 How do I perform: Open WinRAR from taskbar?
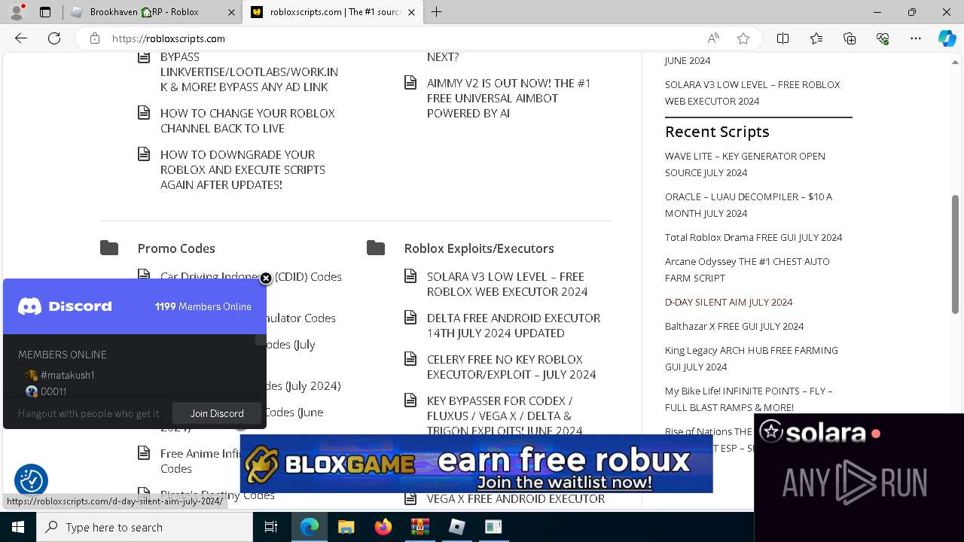[419, 527]
